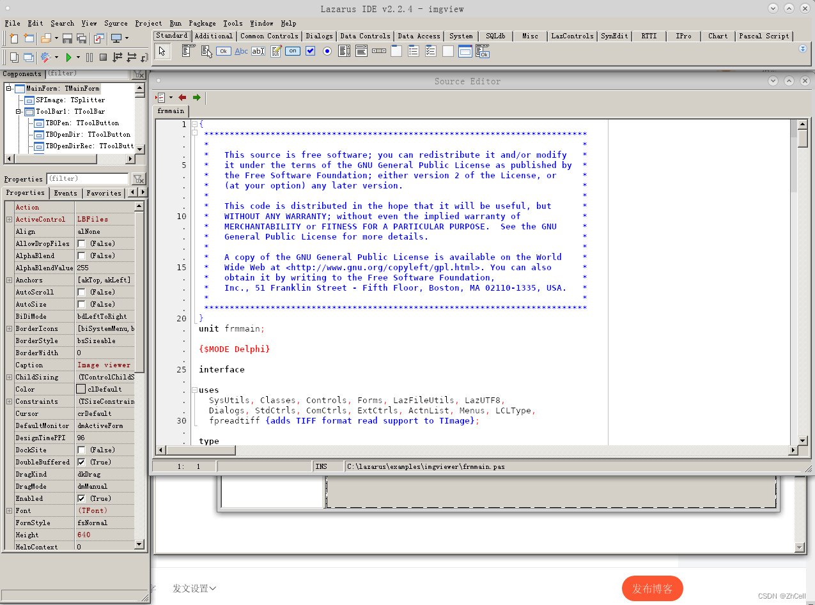Select the TToggleBox 'on' component icon
Screen dimensions: 815x605
293,51
